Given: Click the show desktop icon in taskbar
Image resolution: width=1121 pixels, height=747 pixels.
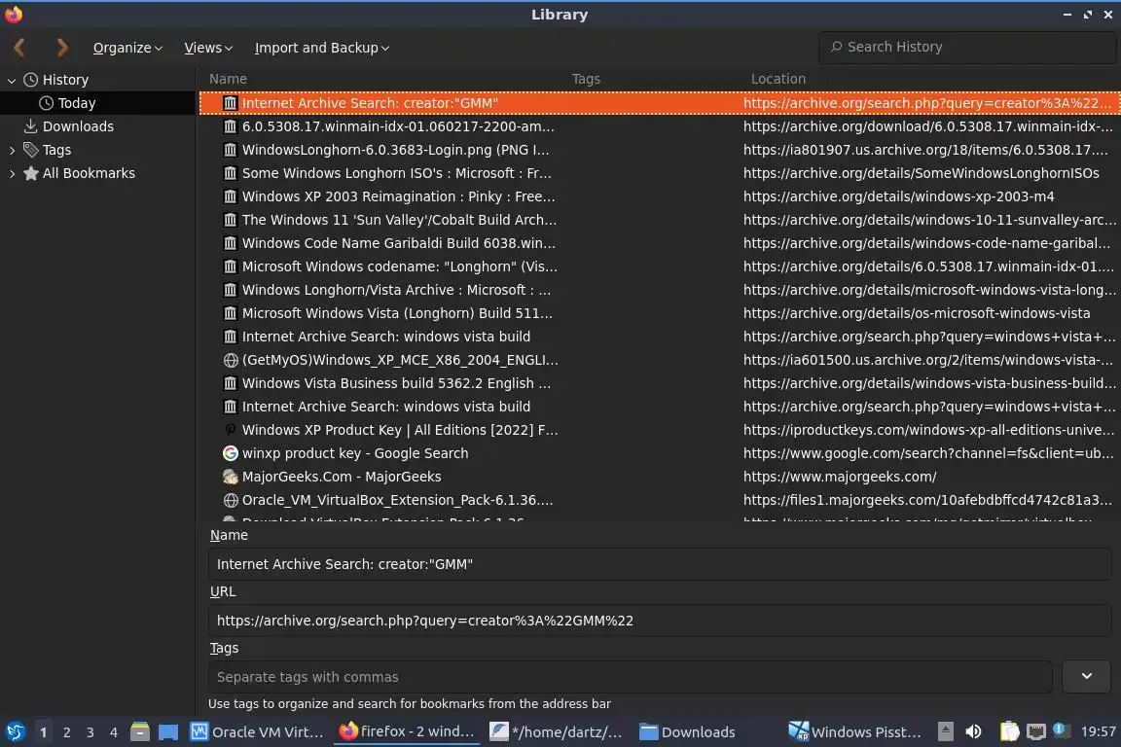Looking at the screenshot, I should click(168, 732).
